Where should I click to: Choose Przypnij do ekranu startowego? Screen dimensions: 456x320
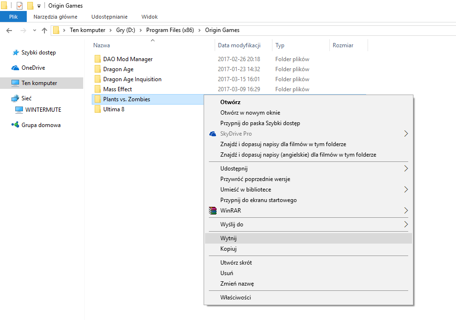click(309, 200)
